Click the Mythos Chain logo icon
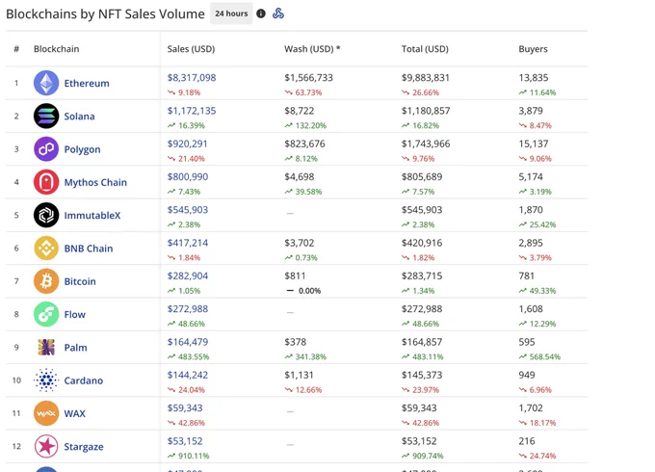Viewport: 655px width, 472px height. pos(46,182)
